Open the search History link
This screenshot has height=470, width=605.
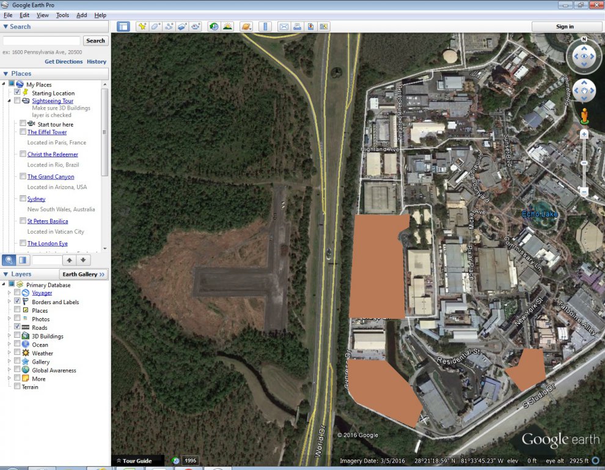(97, 61)
